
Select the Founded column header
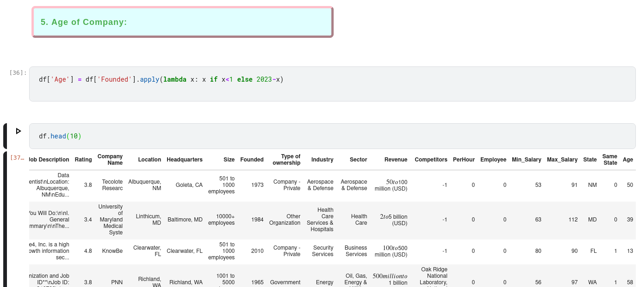tap(252, 160)
